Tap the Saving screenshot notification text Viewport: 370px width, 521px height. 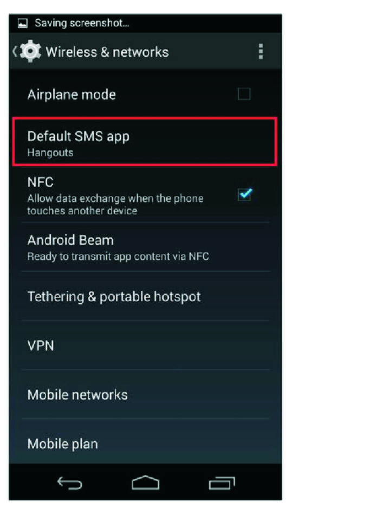click(82, 23)
